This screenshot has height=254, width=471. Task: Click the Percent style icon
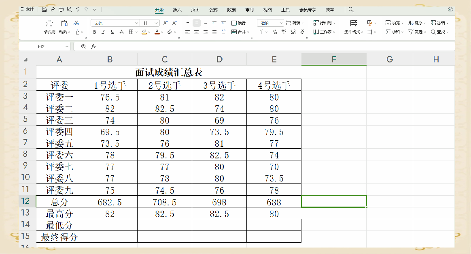[x=275, y=32]
